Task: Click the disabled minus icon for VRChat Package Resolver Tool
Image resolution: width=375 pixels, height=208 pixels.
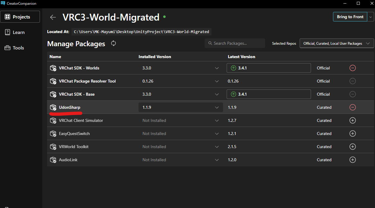Action: pyautogui.click(x=353, y=81)
